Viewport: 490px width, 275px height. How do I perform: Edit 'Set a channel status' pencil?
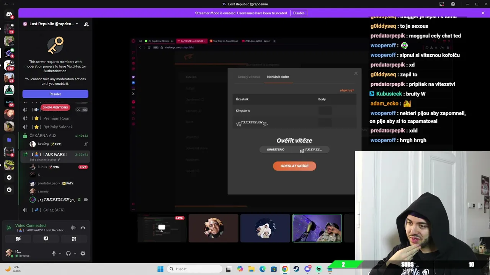[x=59, y=160]
